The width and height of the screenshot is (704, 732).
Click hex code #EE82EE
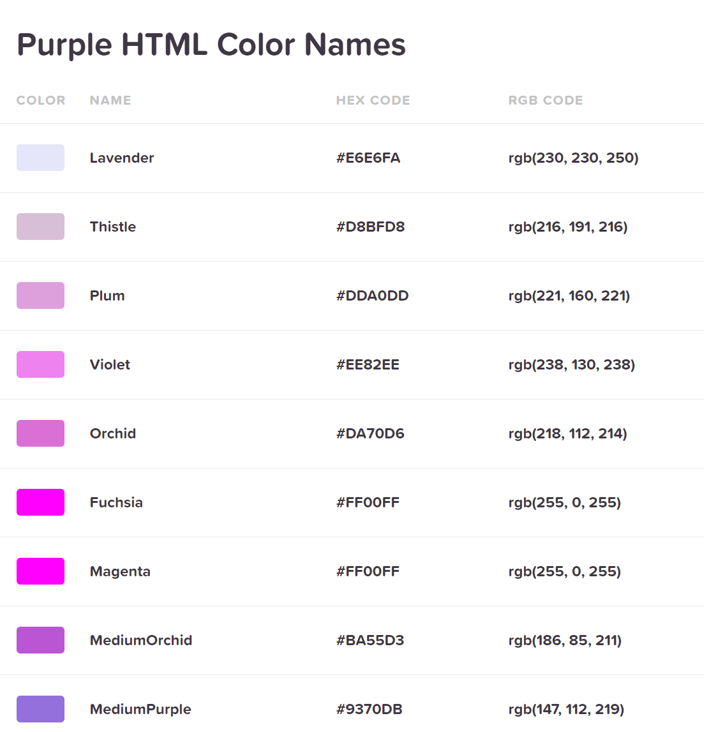coord(368,364)
